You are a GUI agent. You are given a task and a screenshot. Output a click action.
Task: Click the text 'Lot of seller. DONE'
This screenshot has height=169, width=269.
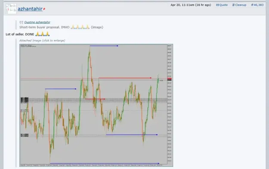(x=20, y=34)
